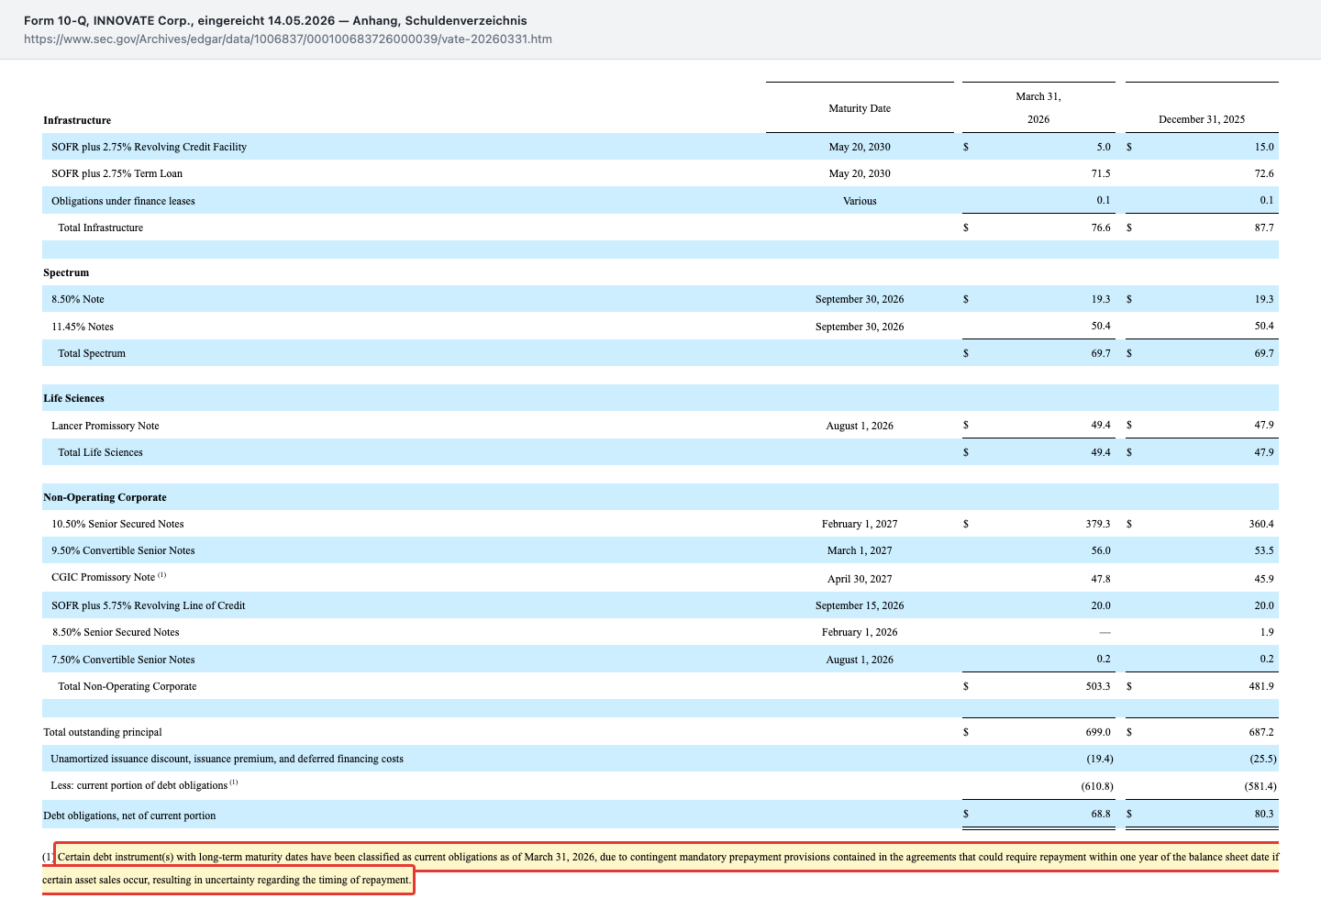Select the 'Total Infrastructure' row

pyautogui.click(x=660, y=227)
